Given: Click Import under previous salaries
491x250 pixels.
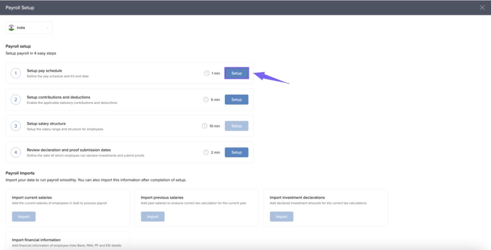Looking at the screenshot, I should pyautogui.click(x=153, y=216).
